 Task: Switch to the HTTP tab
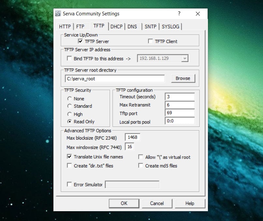point(65,26)
